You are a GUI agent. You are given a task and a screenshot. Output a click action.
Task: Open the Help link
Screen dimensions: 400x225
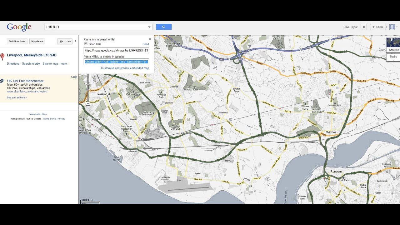44,114
